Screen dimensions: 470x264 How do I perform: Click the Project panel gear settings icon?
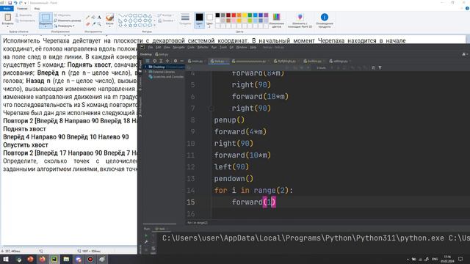pos(176,61)
